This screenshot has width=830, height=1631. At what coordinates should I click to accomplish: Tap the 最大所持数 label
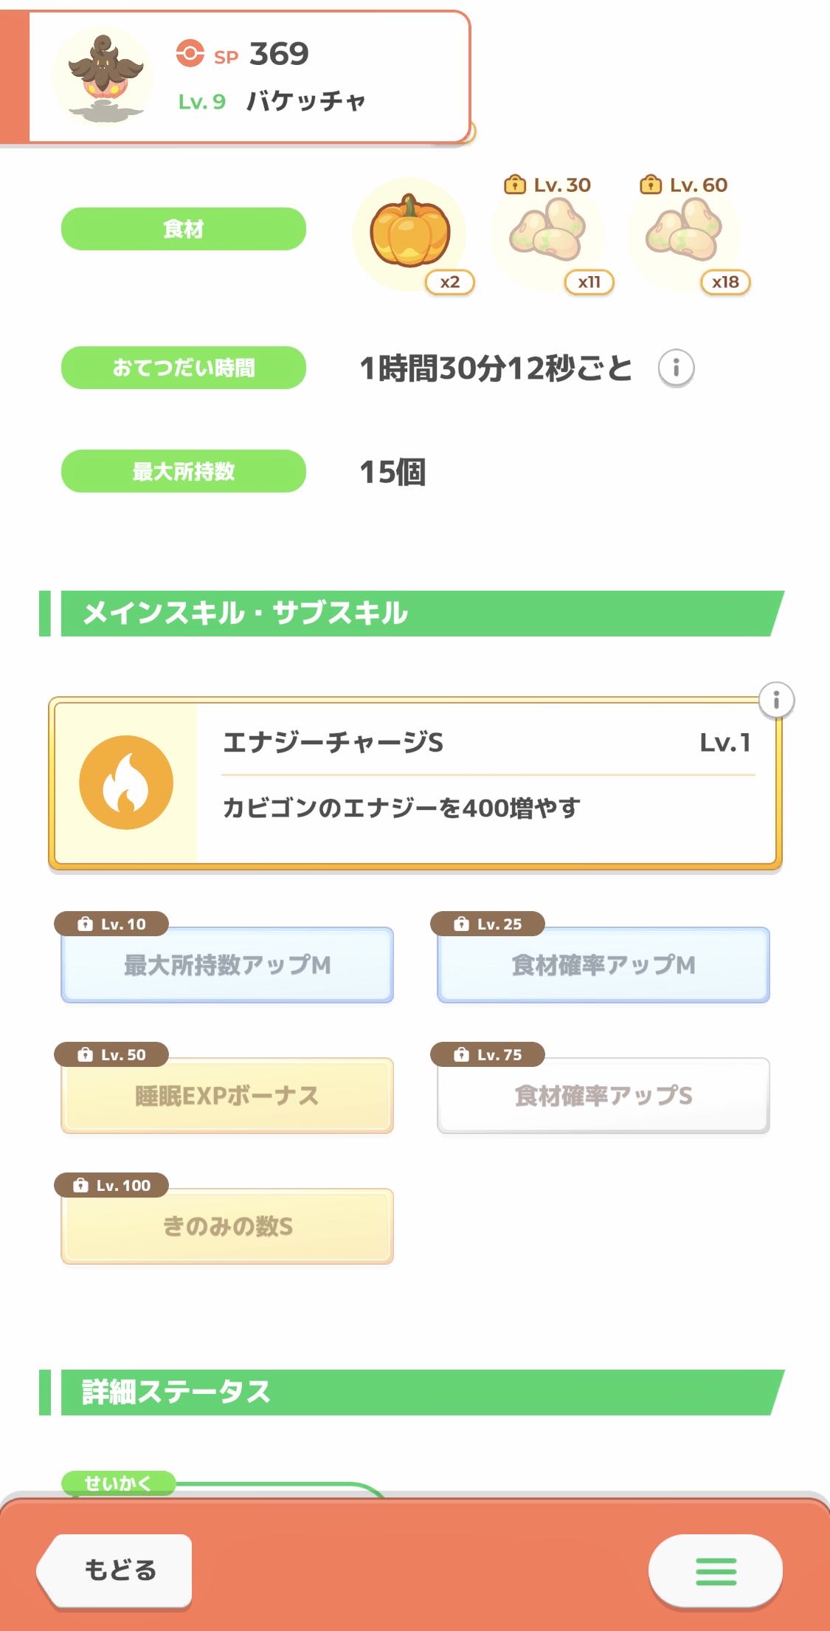184,471
